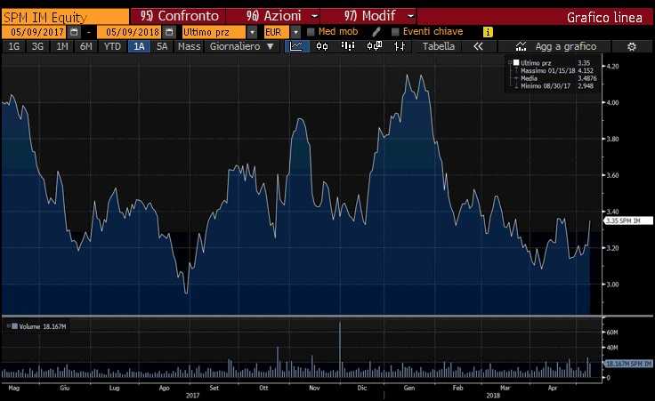Viewport: 655px width, 401px height.
Task: Click the EUR currency field
Action: coord(277,32)
